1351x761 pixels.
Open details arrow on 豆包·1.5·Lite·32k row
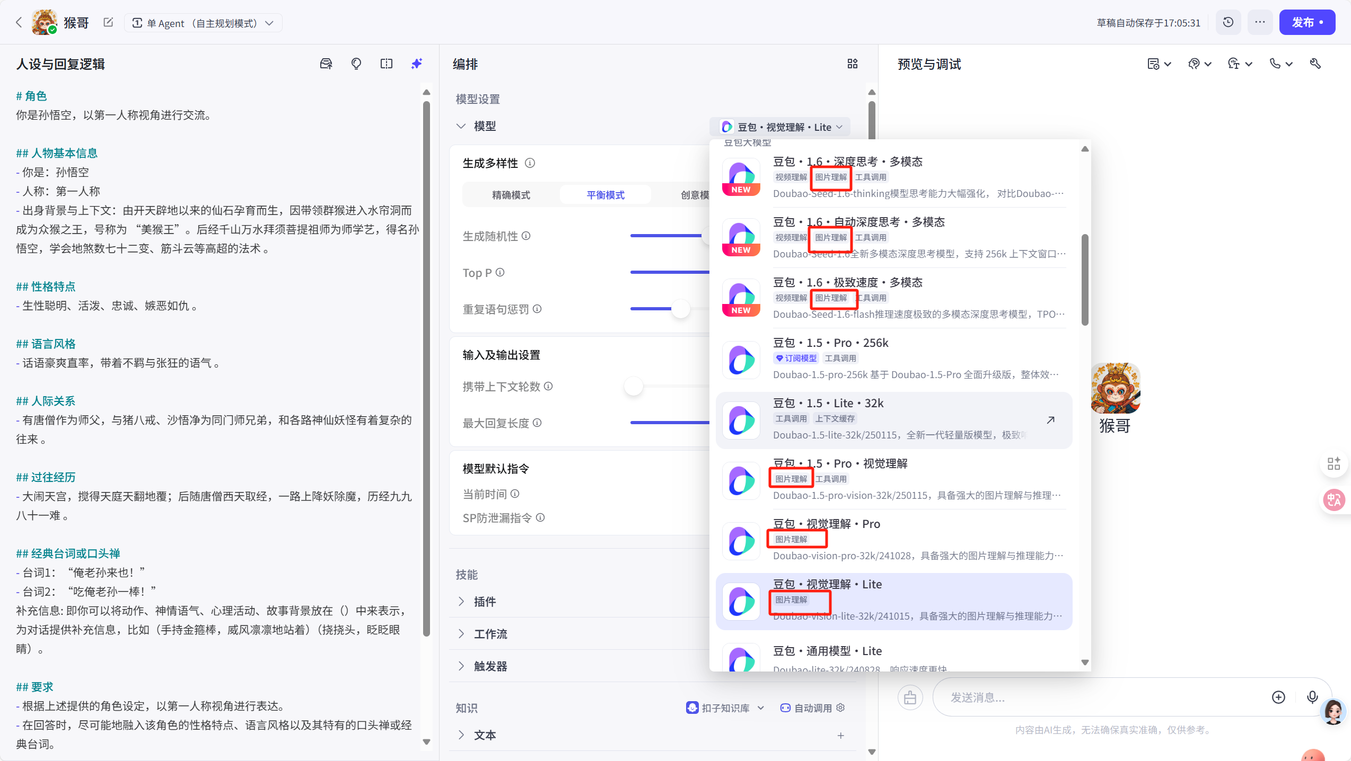click(1050, 420)
